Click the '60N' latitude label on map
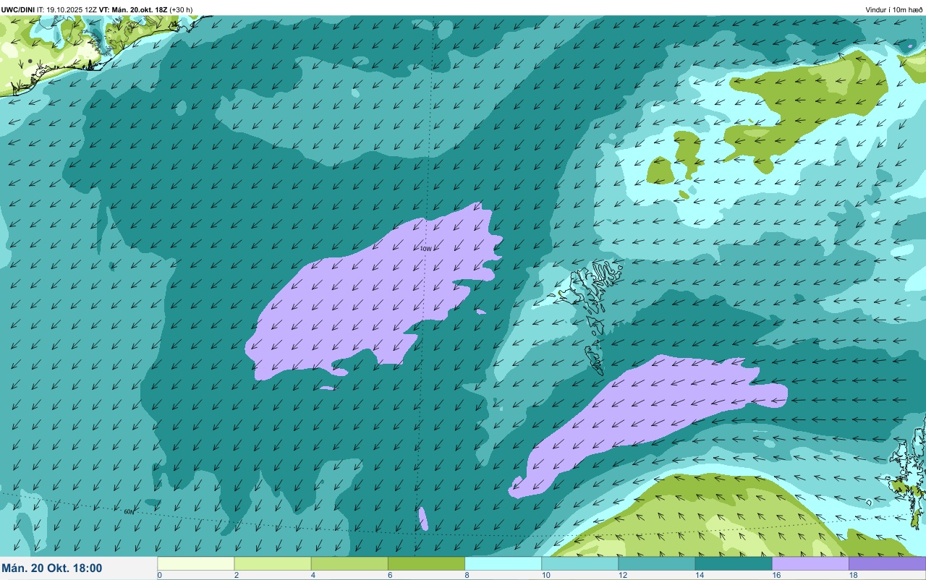 (129, 511)
